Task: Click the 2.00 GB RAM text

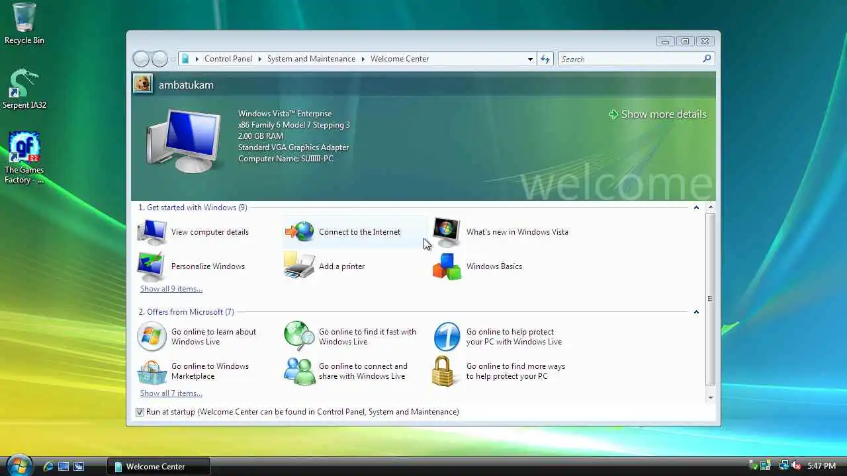Action: point(260,136)
